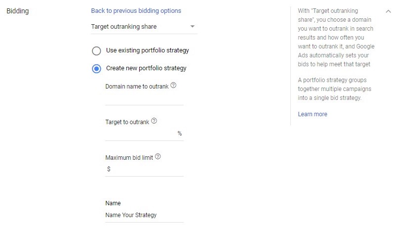This screenshot has height=231, width=398.
Task: Open help icon for Domain name to outrank
Action: [x=173, y=86]
